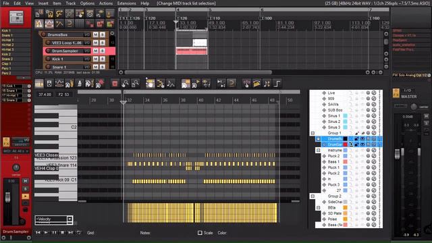The width and height of the screenshot is (432, 243).
Task: Open the Actions menu
Action: pos(106,3)
